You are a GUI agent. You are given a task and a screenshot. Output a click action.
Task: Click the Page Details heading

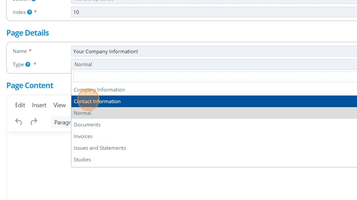(x=28, y=33)
